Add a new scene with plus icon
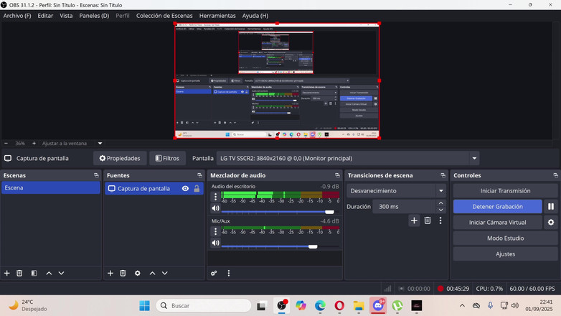Screen dimensions: 561x316 [6, 273]
